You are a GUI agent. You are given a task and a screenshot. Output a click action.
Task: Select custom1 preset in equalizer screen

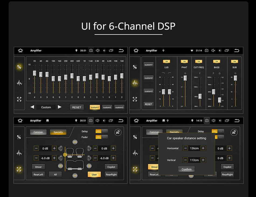[95, 108]
